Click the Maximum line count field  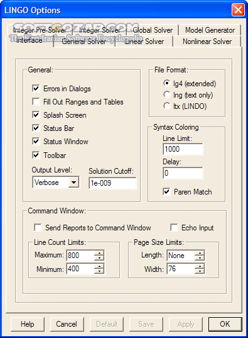[80, 255]
